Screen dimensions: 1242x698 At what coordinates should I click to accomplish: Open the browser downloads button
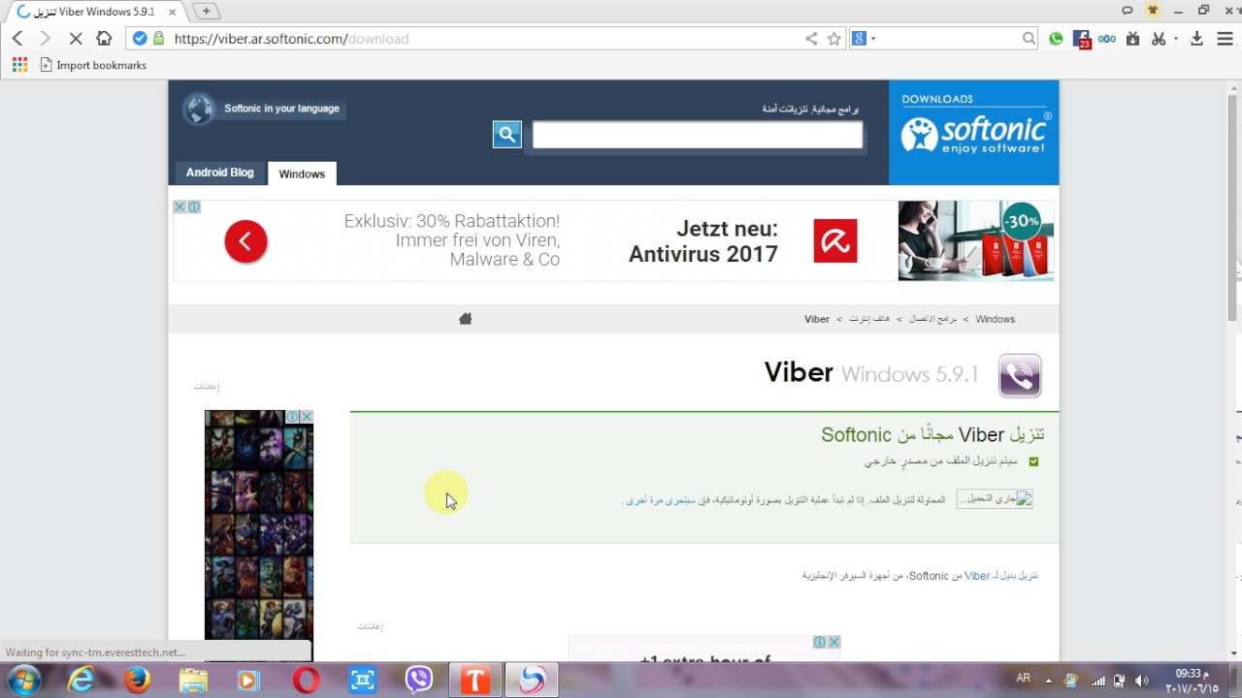tap(1196, 39)
